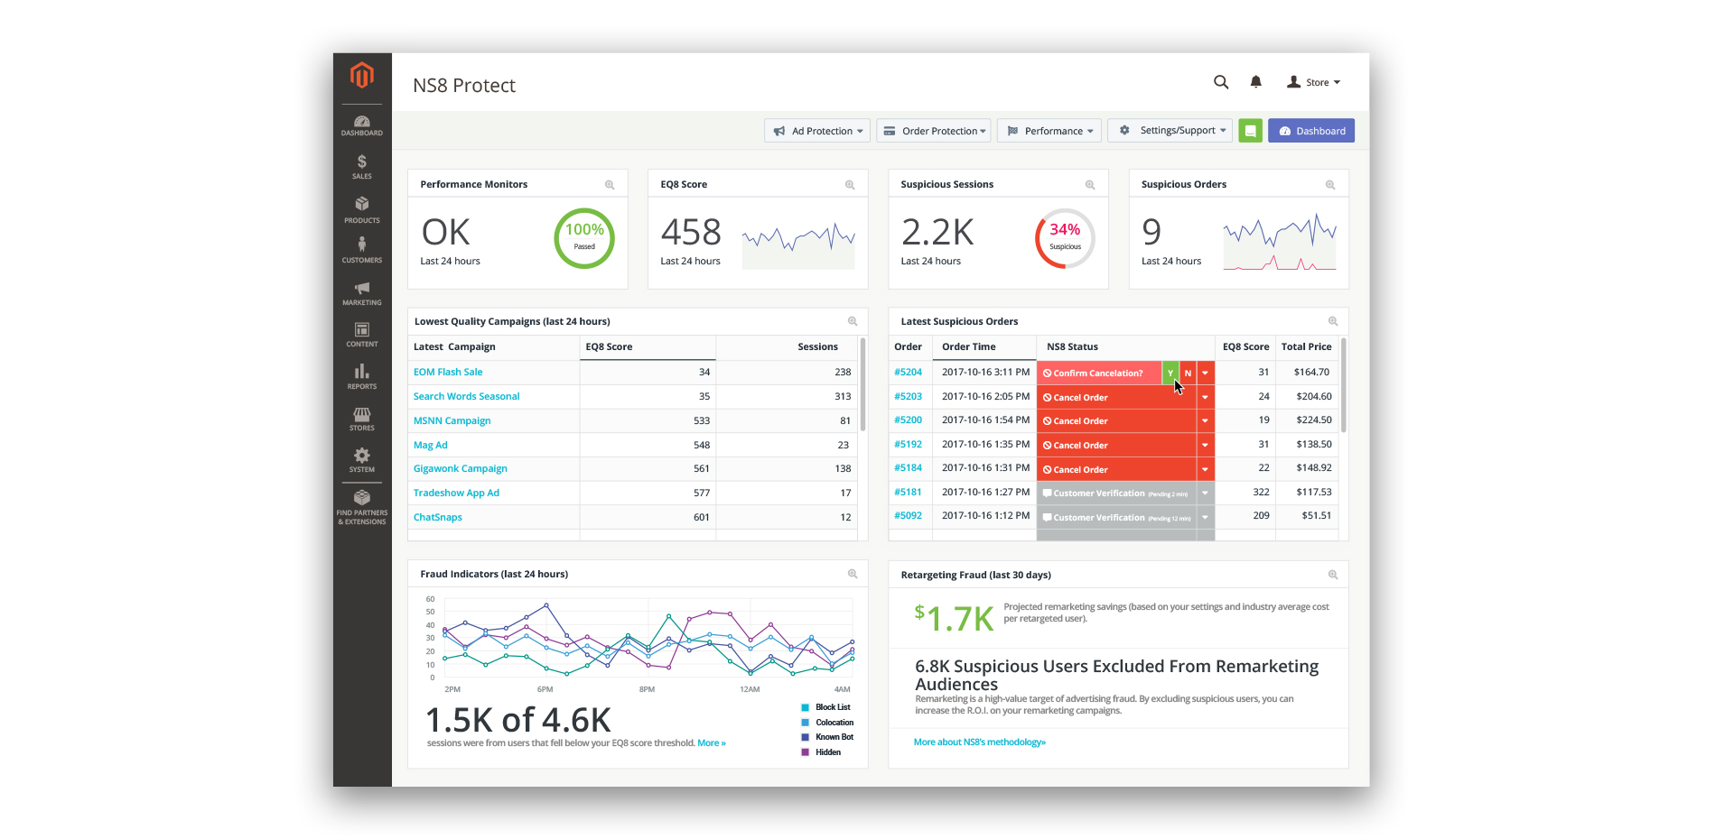Open Find Partners & Extensions
This screenshot has width=1734, height=839.
pos(362,507)
